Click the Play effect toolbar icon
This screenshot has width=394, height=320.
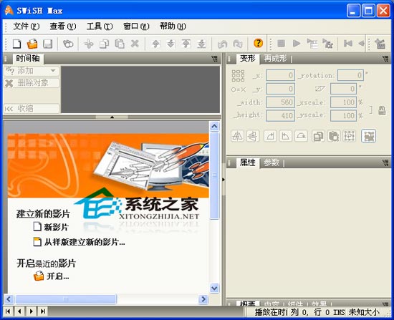click(x=327, y=44)
